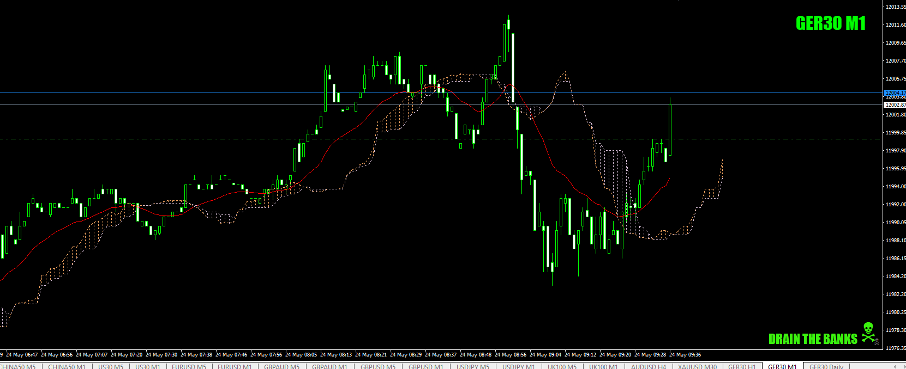The height and width of the screenshot is (369, 906).
Task: Switch to the UK100 M5 tab
Action: (562, 366)
